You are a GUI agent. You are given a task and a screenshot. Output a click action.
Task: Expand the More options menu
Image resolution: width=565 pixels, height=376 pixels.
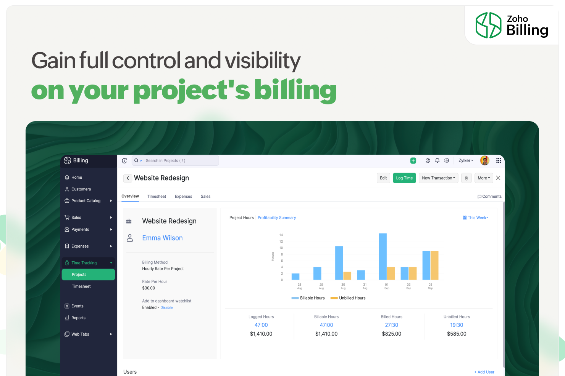484,178
